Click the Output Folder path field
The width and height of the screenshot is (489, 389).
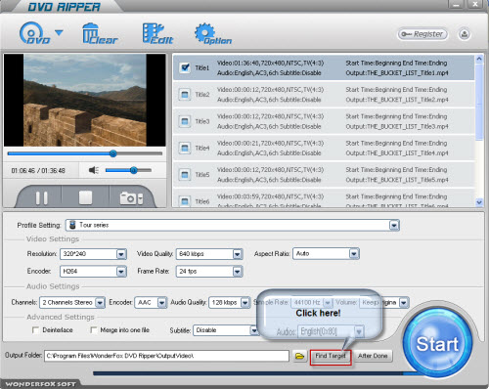click(166, 356)
